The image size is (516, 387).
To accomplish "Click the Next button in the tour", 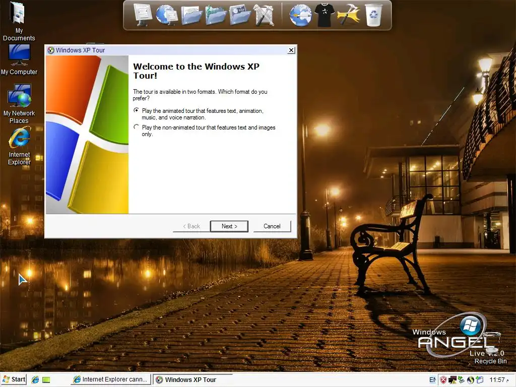I will (x=229, y=226).
